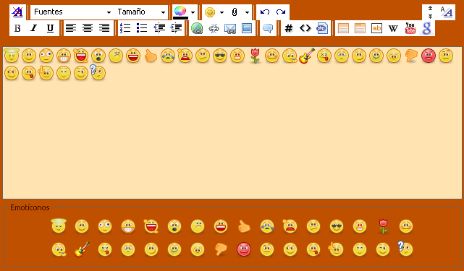Viewport: 464px width, 271px height.
Task: Toggle bold formatting
Action: (17, 28)
